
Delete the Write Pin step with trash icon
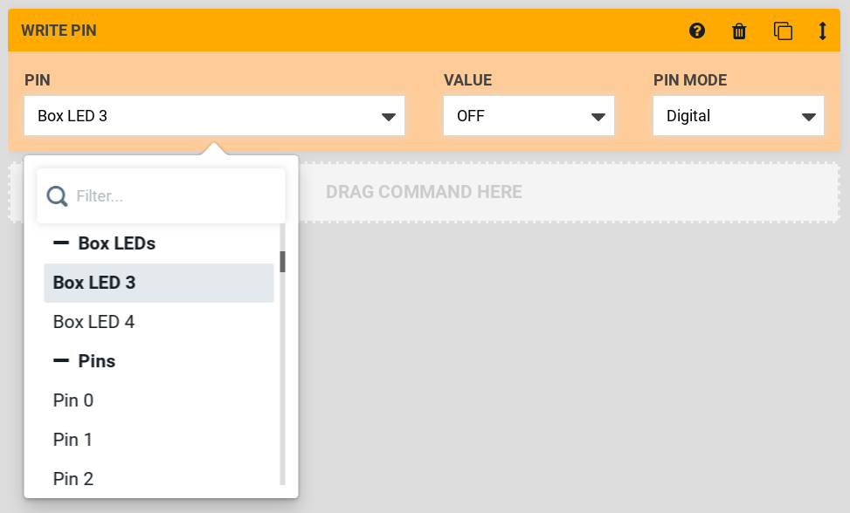[739, 31]
